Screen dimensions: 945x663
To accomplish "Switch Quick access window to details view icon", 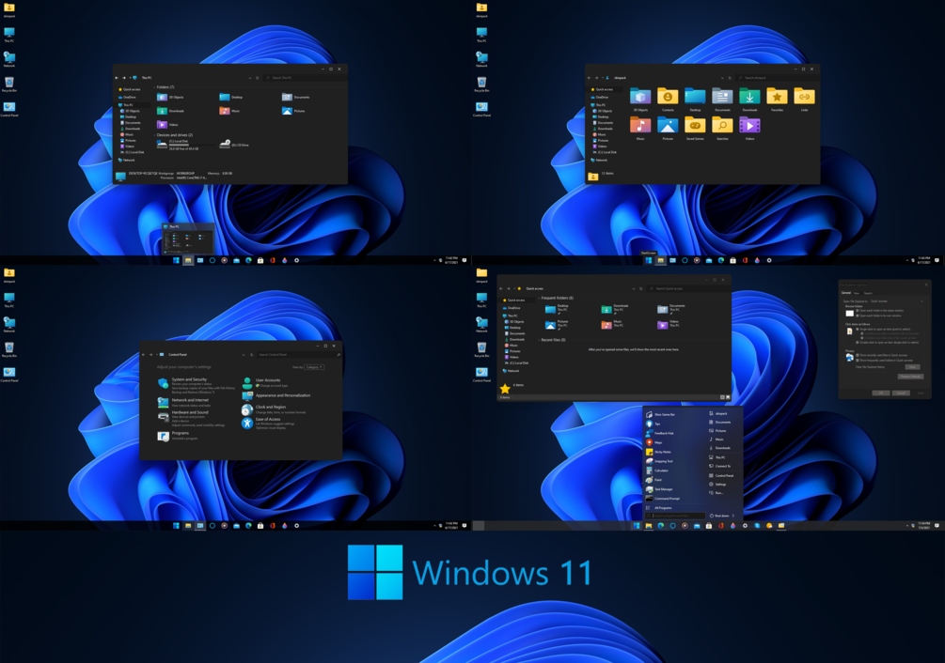I will (722, 397).
